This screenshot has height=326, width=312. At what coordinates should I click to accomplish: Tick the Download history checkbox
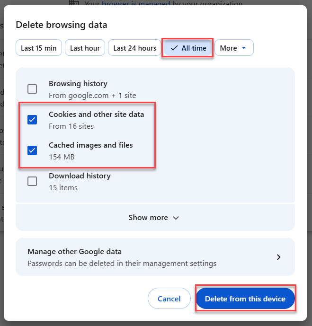(x=32, y=181)
